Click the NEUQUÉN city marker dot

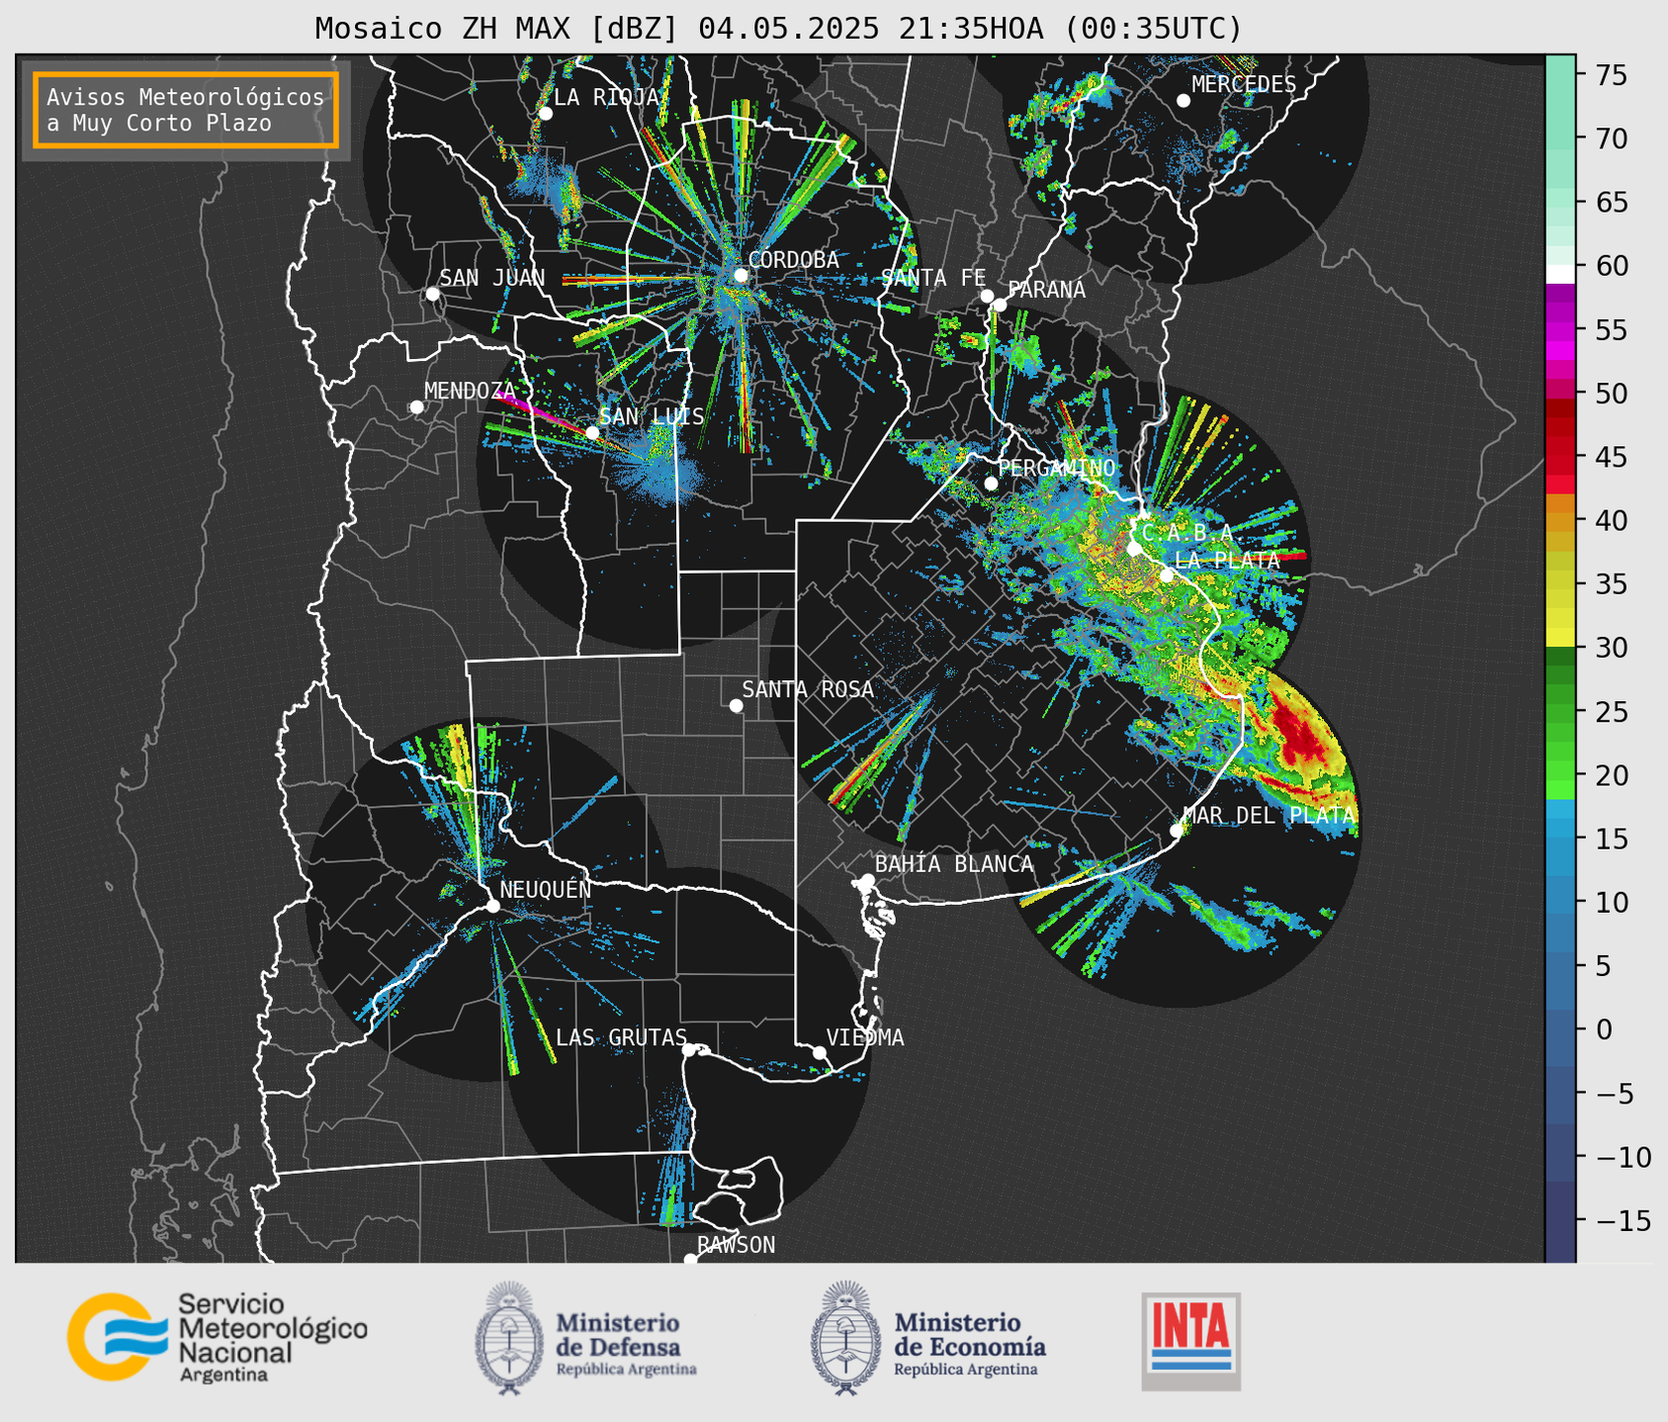[492, 906]
